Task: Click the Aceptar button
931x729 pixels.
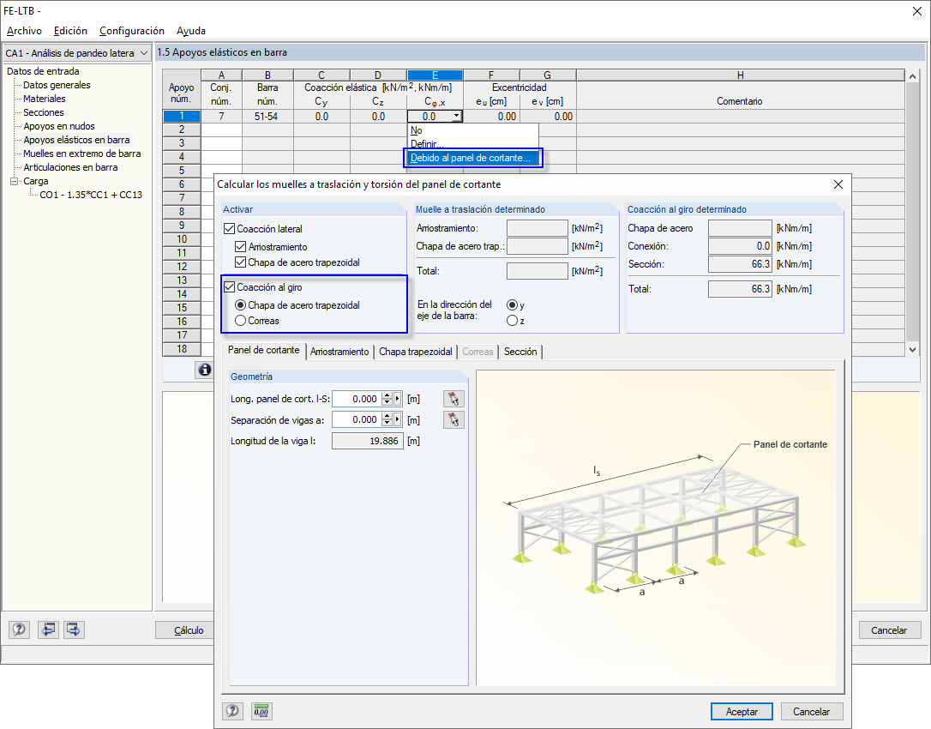Action: 742,711
